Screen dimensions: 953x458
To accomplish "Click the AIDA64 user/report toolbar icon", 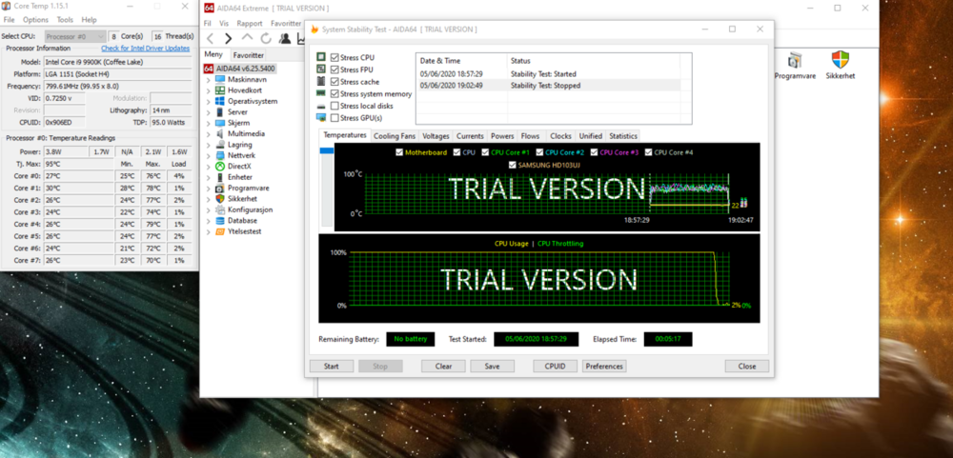I will [x=284, y=39].
